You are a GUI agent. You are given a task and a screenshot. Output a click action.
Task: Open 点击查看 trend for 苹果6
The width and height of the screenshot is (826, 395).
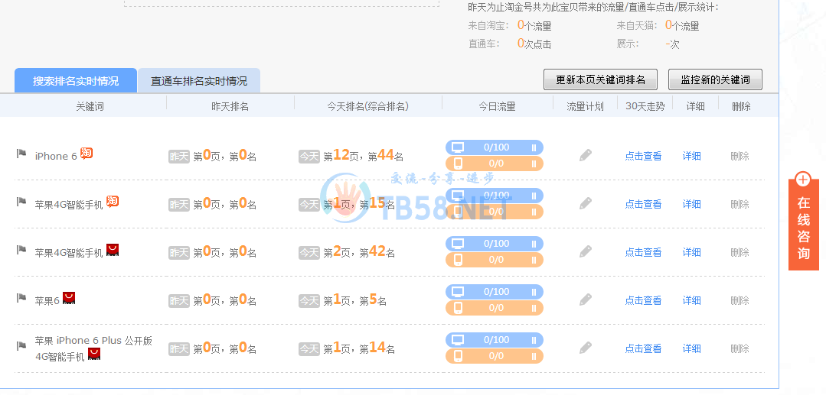point(643,300)
